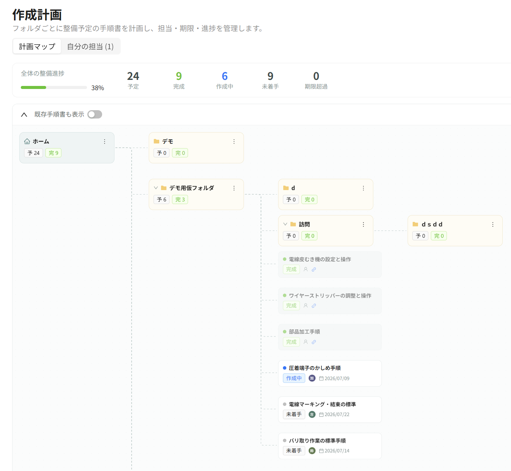Click the 予 6 chip on デモ用仮フォルダ
Image resolution: width=511 pixels, height=471 pixels.
point(162,200)
